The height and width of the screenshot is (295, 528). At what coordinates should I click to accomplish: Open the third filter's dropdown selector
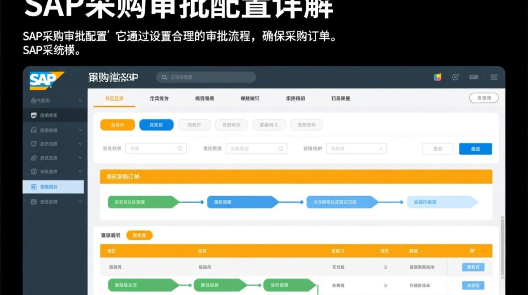point(356,149)
